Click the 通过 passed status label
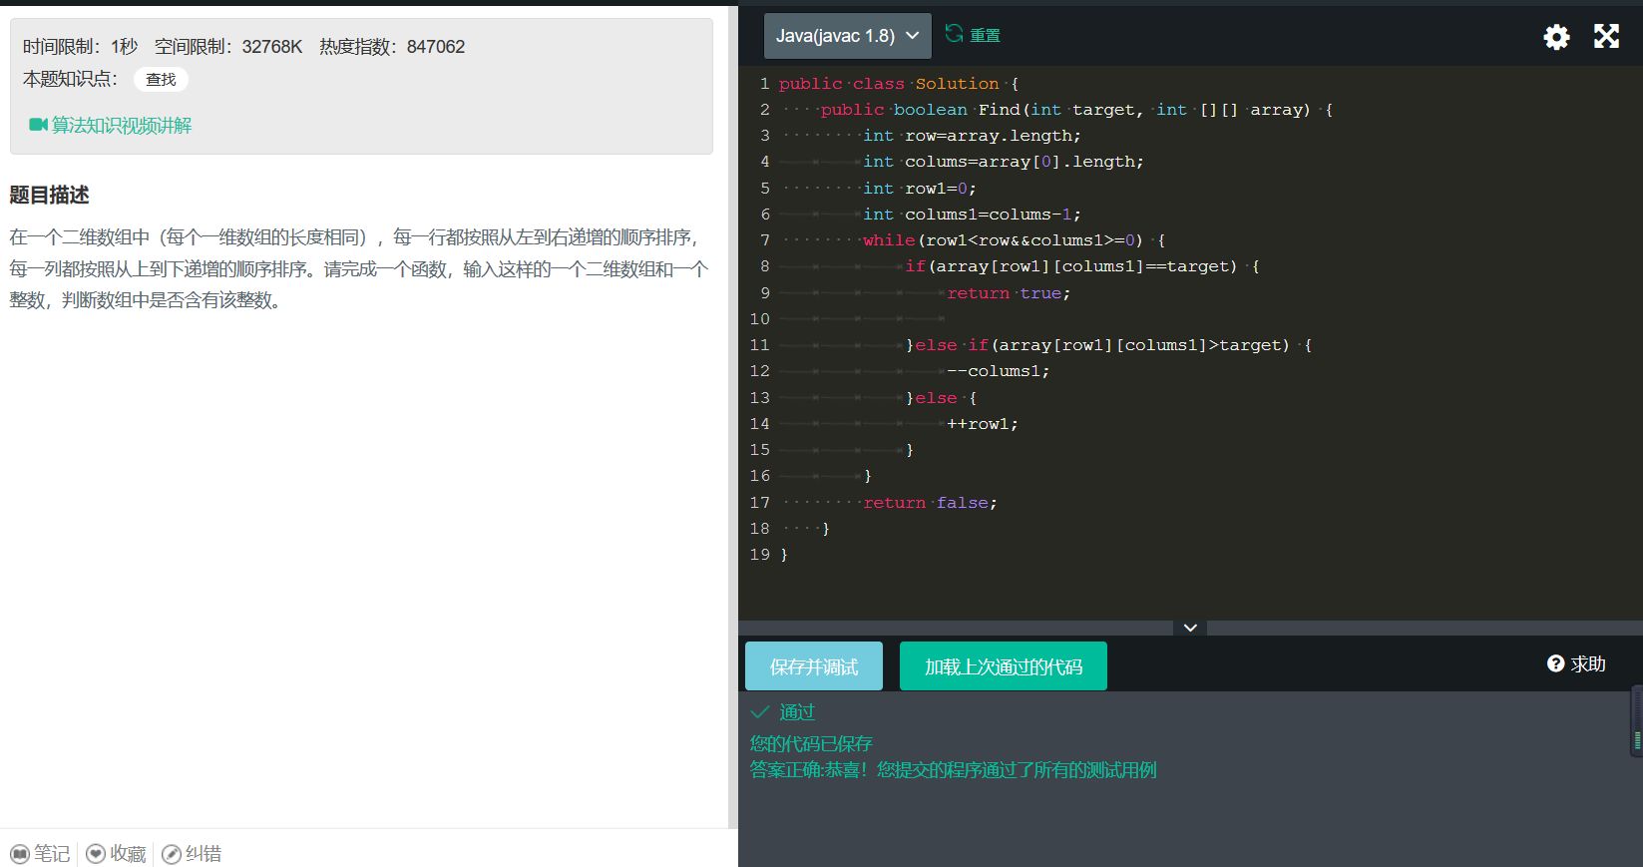This screenshot has width=1643, height=867. click(x=796, y=711)
